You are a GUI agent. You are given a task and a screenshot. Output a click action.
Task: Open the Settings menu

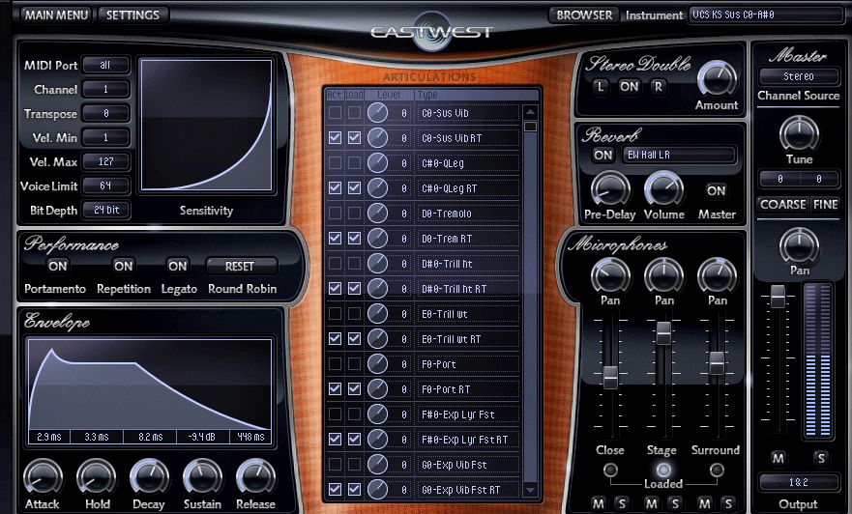click(x=133, y=15)
